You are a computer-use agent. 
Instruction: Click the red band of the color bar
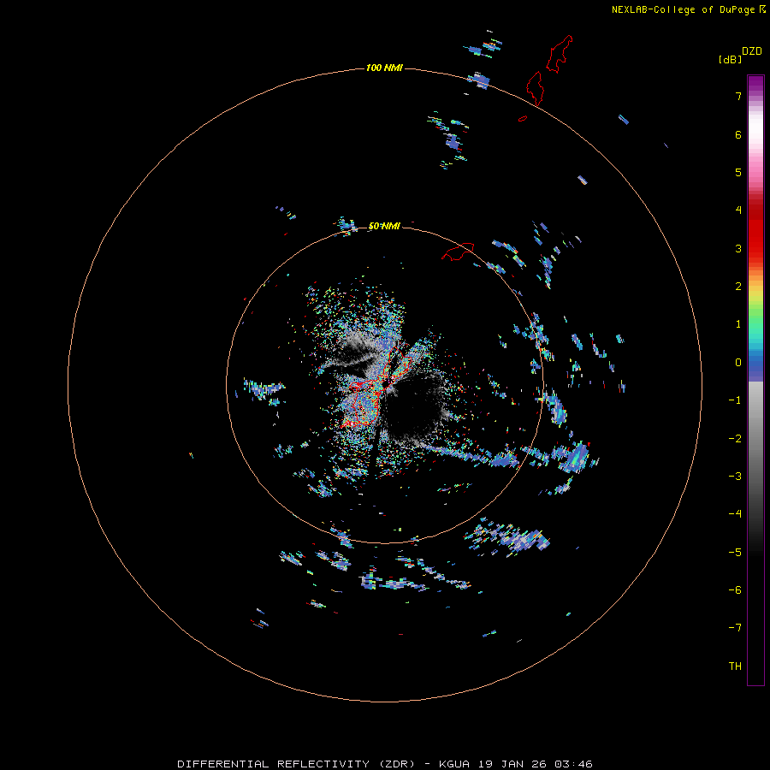tap(755, 228)
